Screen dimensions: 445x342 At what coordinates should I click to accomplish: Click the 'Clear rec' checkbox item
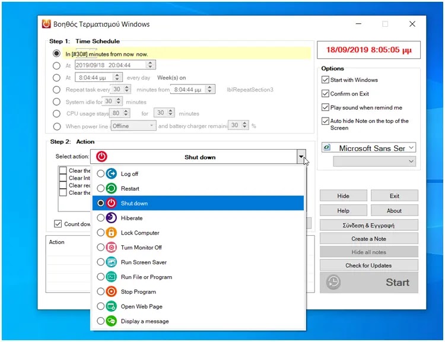(63, 185)
